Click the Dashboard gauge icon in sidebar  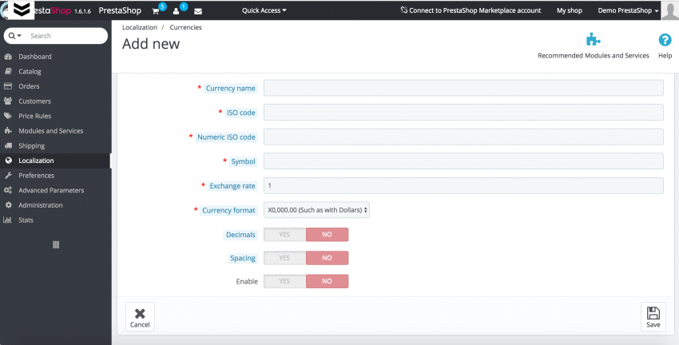pyautogui.click(x=8, y=57)
